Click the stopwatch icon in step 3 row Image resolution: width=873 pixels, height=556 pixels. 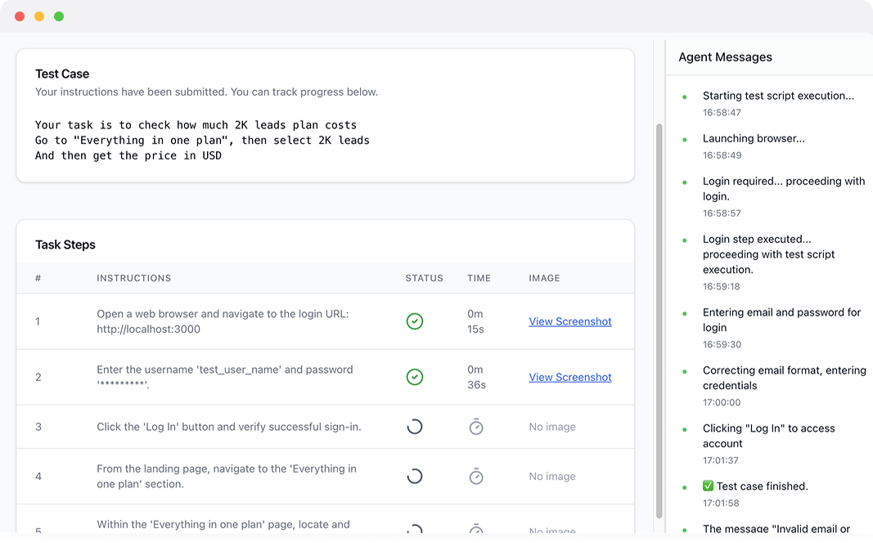[x=476, y=426]
